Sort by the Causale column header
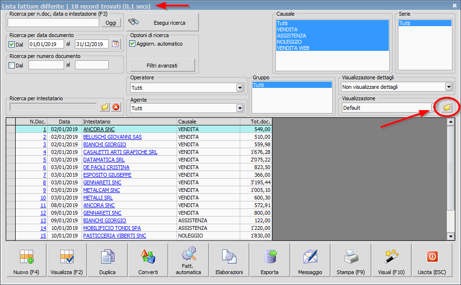 [208, 122]
